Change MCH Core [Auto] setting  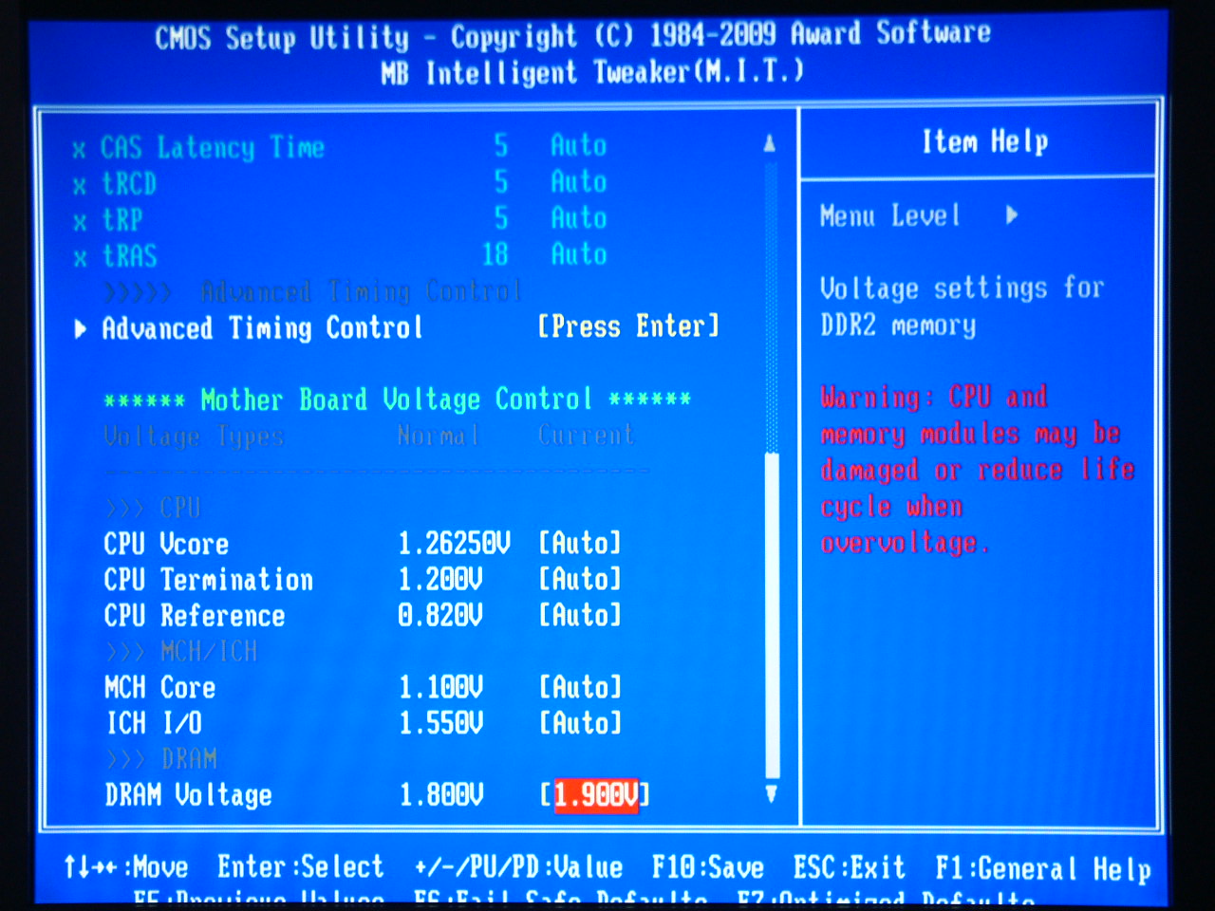click(580, 687)
